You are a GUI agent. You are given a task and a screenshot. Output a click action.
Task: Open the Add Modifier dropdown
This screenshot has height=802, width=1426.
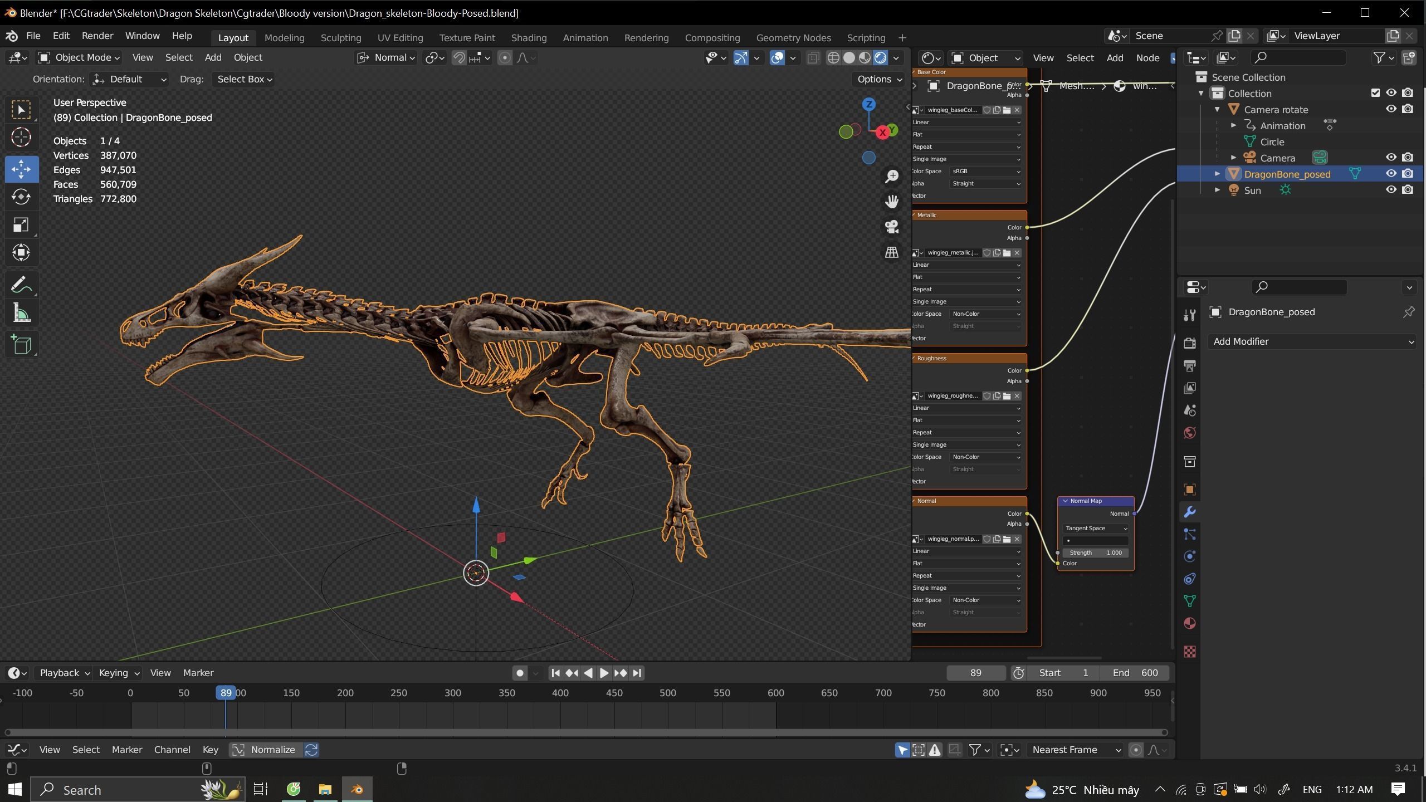pyautogui.click(x=1312, y=341)
